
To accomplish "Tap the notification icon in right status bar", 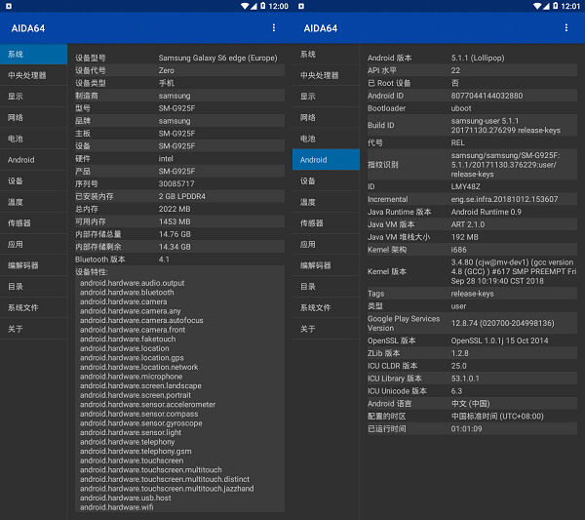I will click(x=301, y=7).
